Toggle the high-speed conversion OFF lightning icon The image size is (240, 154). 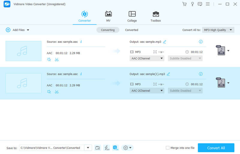[x=106, y=148]
